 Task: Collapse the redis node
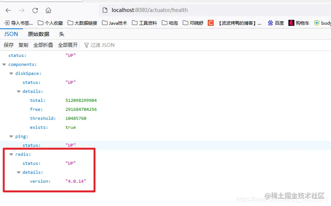[11, 155]
